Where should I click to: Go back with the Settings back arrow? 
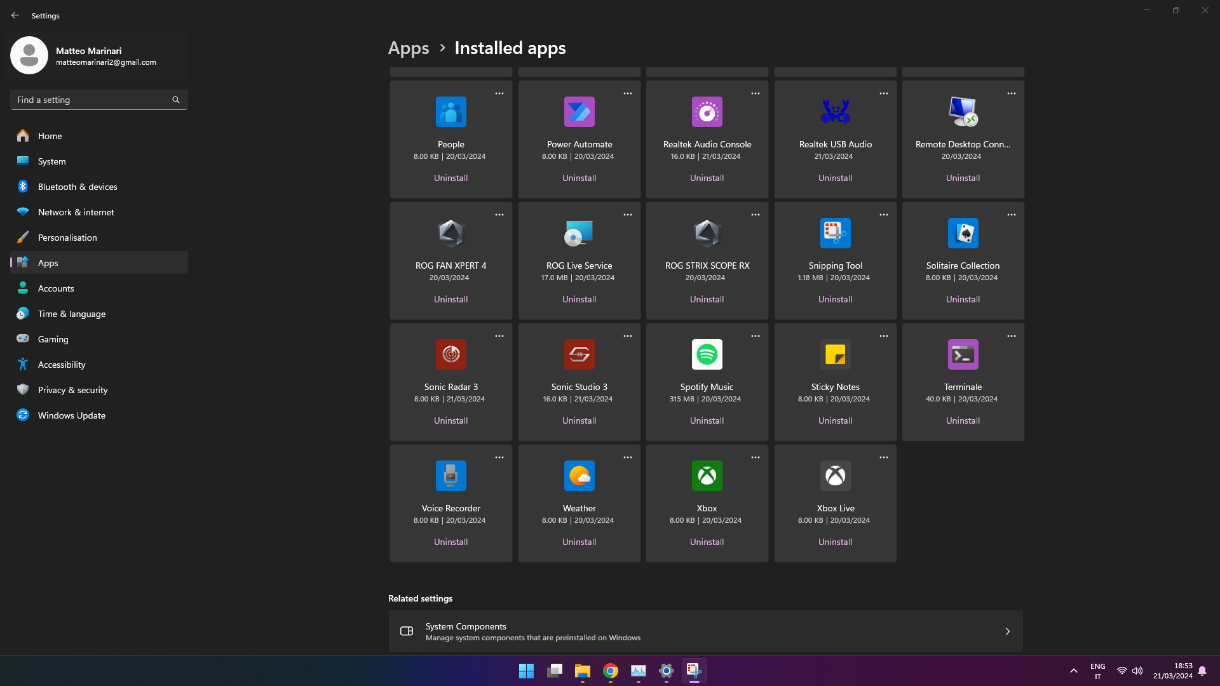(x=15, y=15)
